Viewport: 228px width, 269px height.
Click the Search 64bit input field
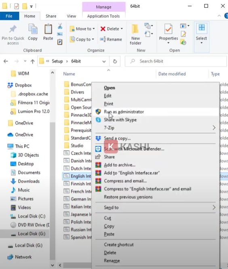pyautogui.click(x=176, y=61)
